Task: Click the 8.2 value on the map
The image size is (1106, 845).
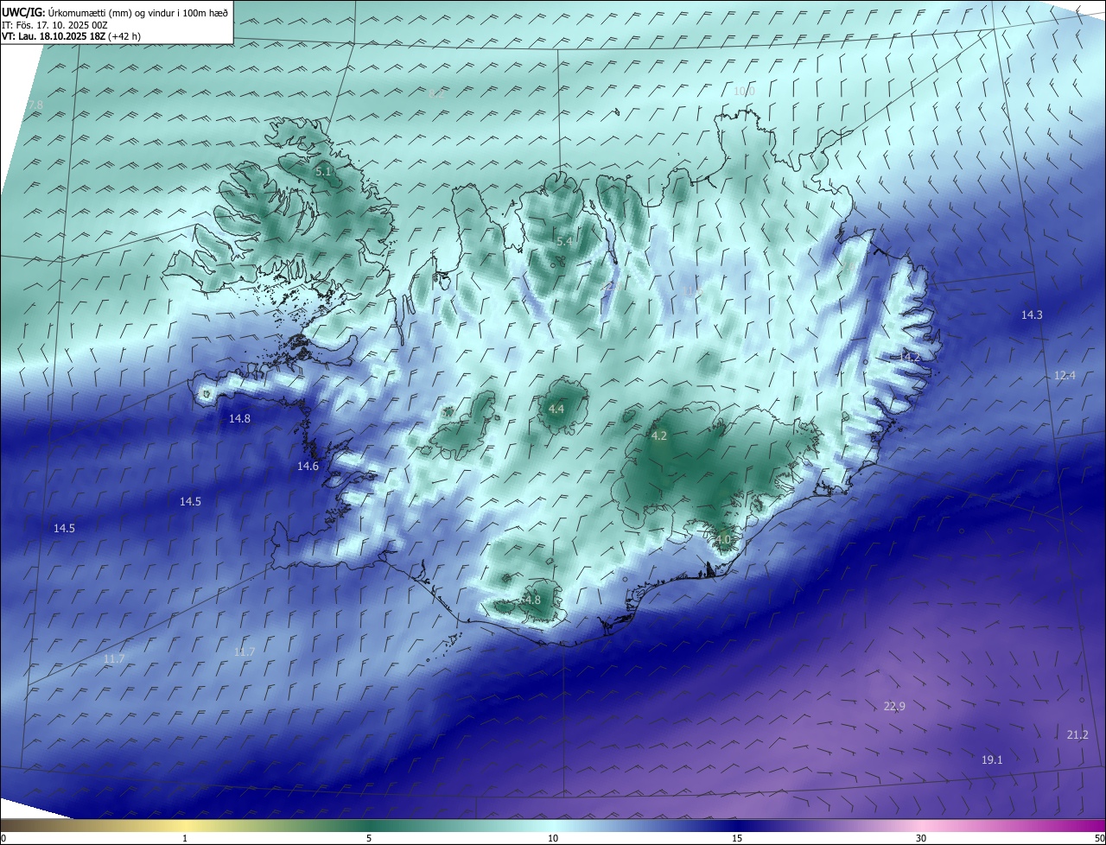Action: 435,93
